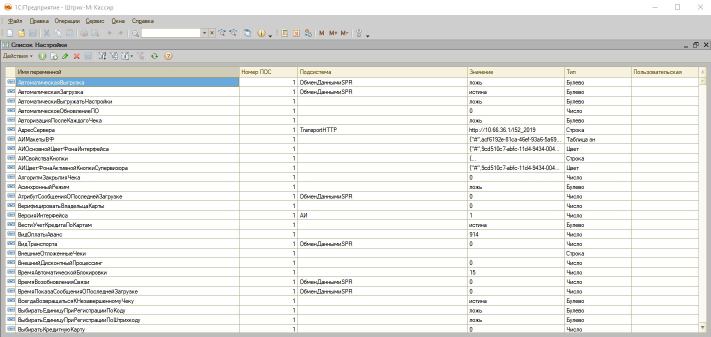
Task: Click the Find previous icon
Action: click(x=233, y=33)
